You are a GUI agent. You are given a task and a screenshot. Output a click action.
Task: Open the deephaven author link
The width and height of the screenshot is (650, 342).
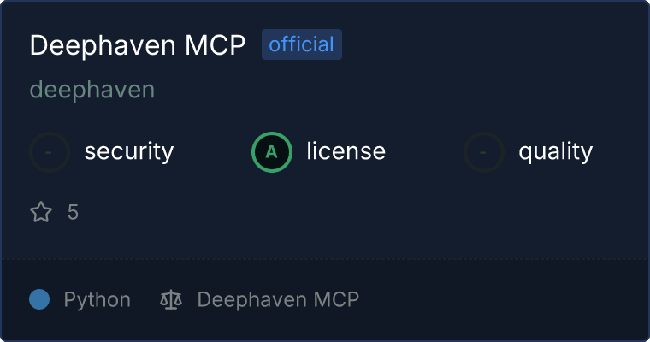point(92,90)
